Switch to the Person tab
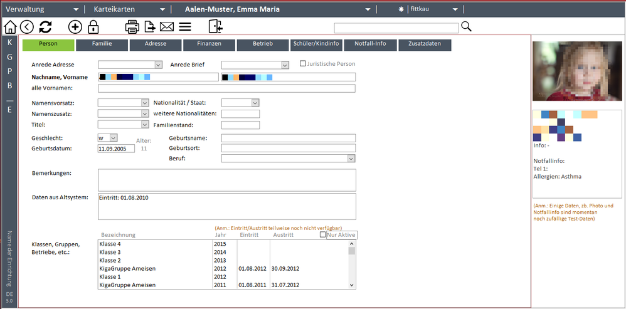The image size is (626, 309). point(48,45)
